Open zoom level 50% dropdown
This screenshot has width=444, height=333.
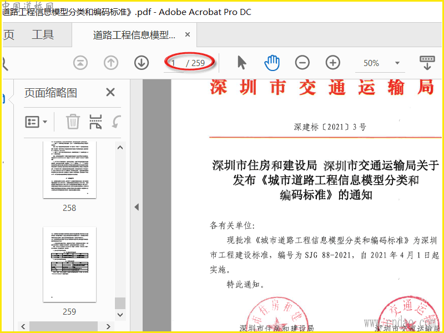pos(397,63)
